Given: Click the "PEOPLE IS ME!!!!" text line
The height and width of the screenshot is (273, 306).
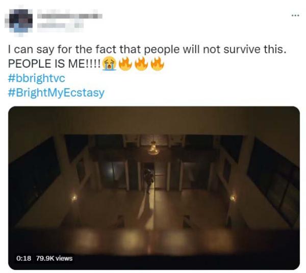Looking at the screenshot, I should pos(54,64).
